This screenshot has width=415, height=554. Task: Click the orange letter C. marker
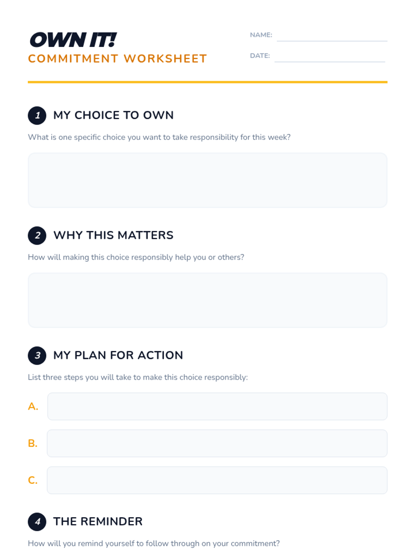click(33, 480)
